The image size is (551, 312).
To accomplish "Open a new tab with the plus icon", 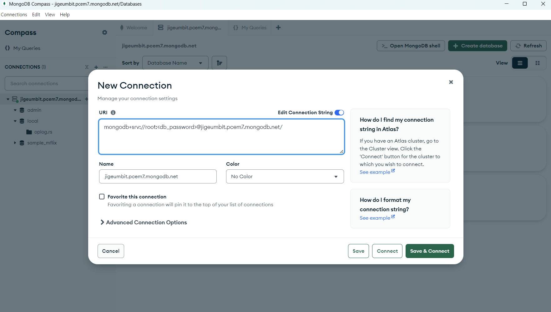I will click(x=278, y=27).
